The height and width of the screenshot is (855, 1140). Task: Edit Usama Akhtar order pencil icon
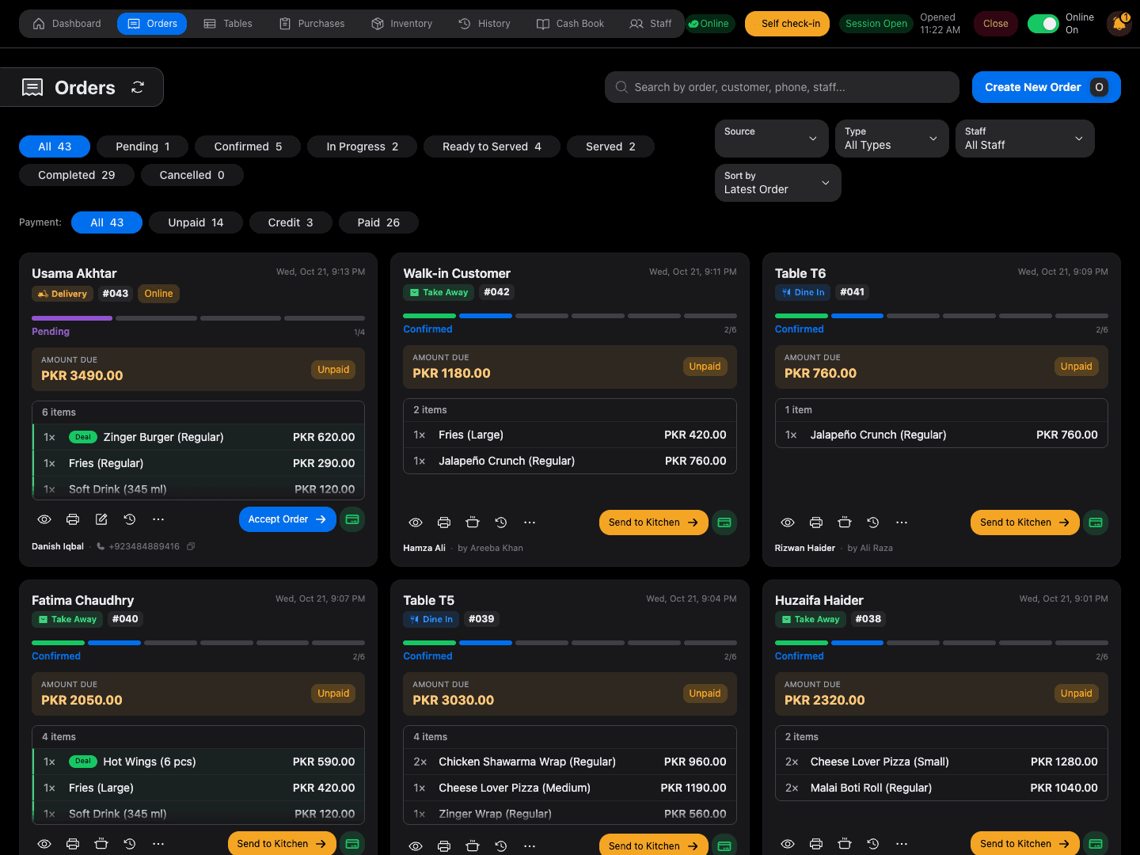pyautogui.click(x=101, y=519)
